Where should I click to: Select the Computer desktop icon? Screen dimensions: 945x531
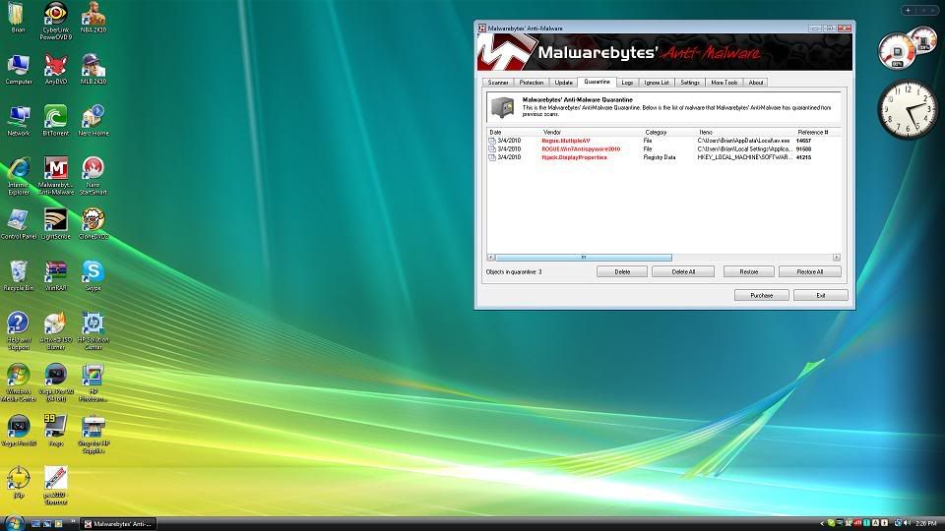[x=18, y=69]
